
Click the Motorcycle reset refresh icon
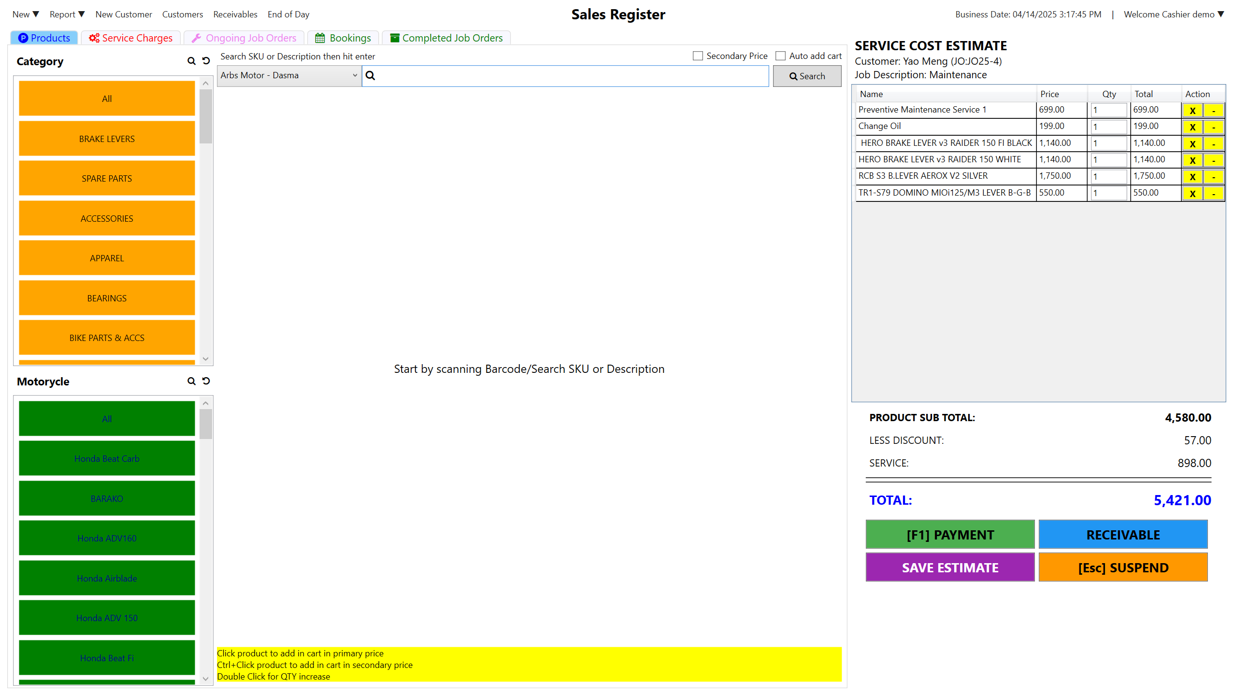click(206, 381)
